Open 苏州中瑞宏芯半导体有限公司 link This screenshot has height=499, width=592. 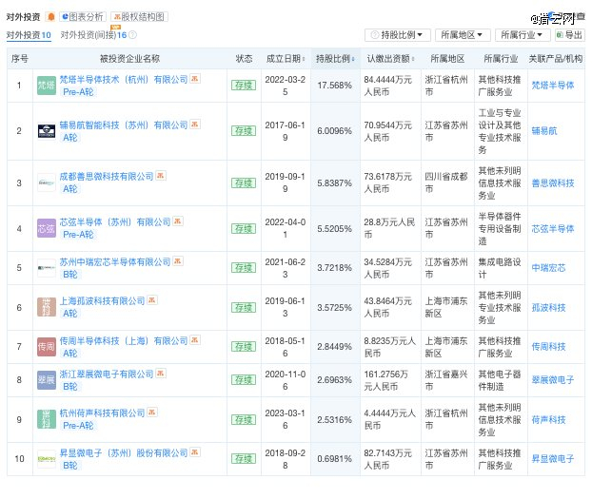(x=115, y=262)
